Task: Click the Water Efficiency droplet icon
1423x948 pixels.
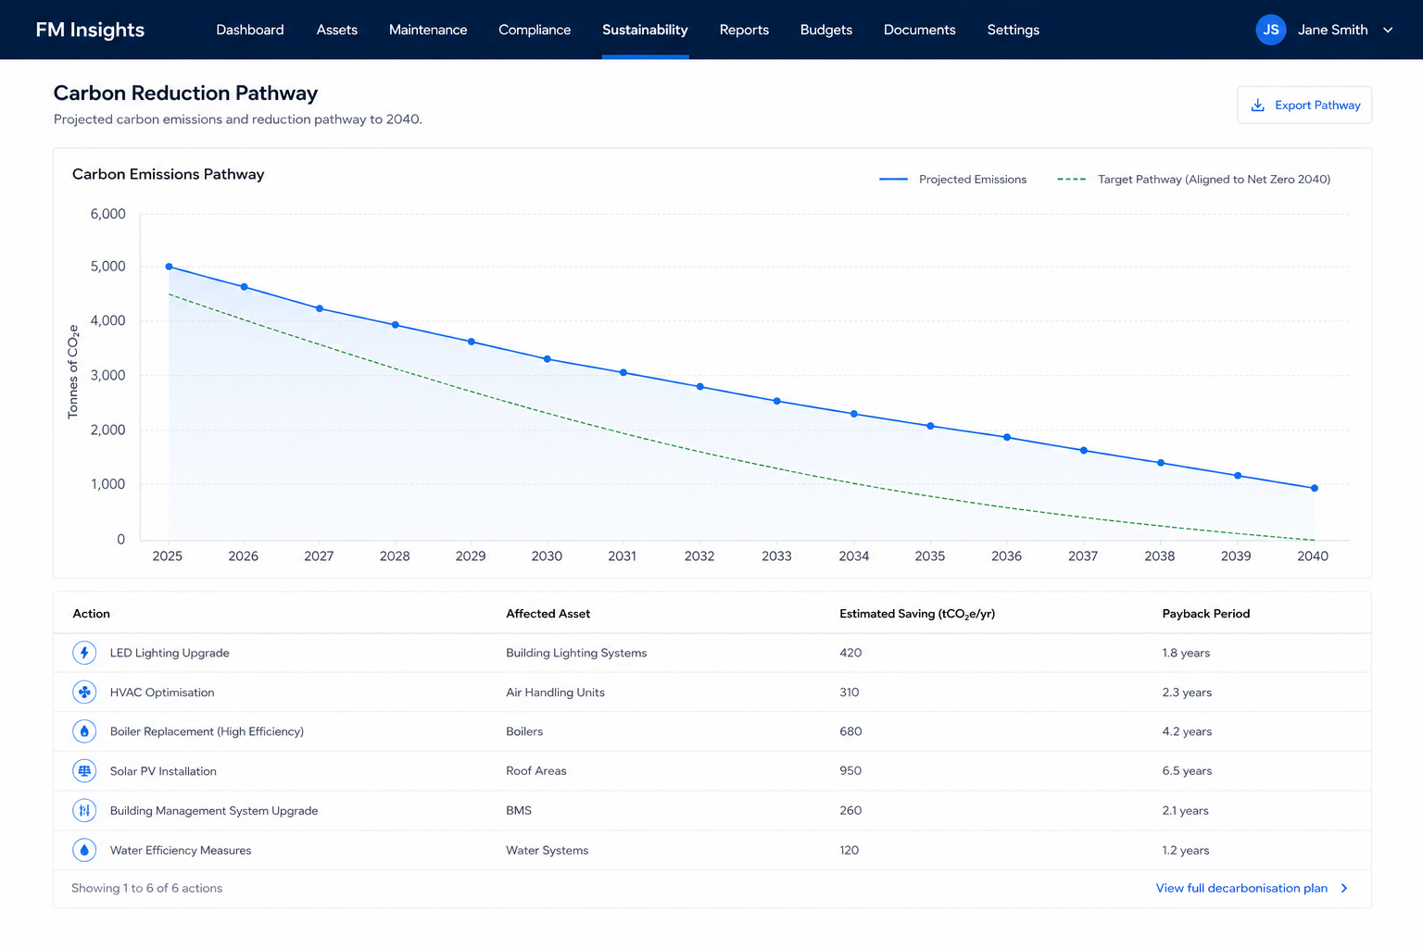Action: [x=84, y=850]
